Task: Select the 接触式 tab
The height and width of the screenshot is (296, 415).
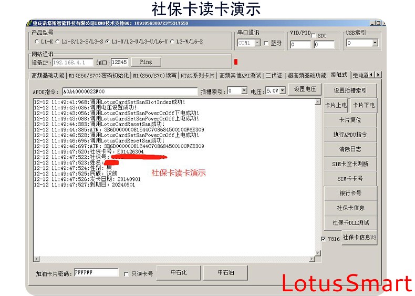Action: (x=339, y=75)
